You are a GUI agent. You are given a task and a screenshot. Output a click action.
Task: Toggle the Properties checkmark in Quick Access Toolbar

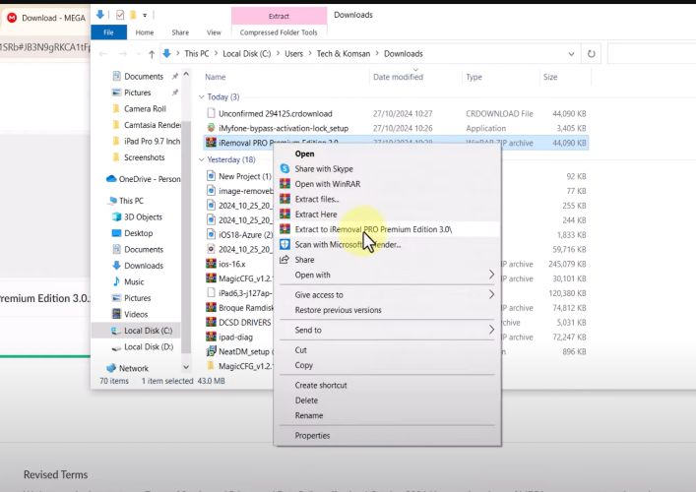pos(120,16)
